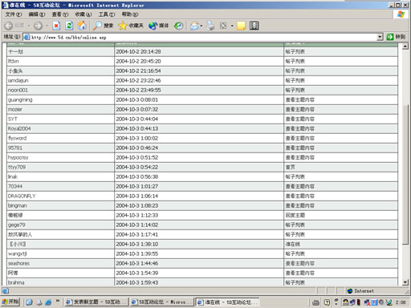The image size is (411, 308).
Task: Open the History toolbar icon
Action: click(178, 26)
